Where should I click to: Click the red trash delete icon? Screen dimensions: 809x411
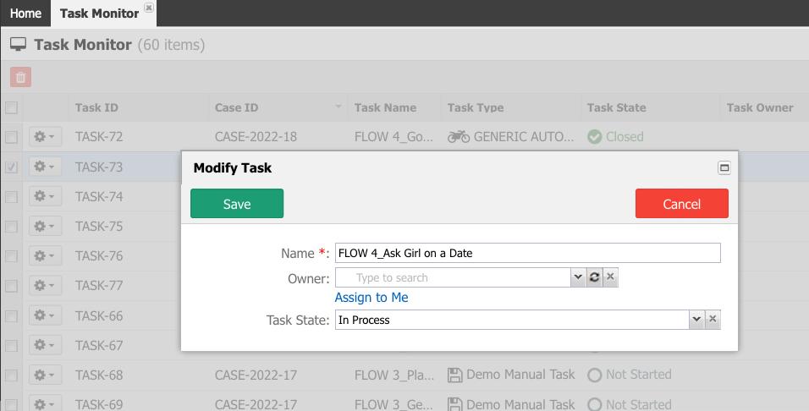(x=20, y=77)
